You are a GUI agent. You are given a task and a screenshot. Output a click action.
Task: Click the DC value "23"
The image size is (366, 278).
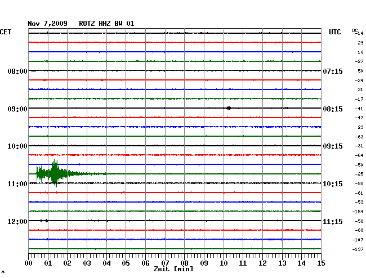click(360, 127)
